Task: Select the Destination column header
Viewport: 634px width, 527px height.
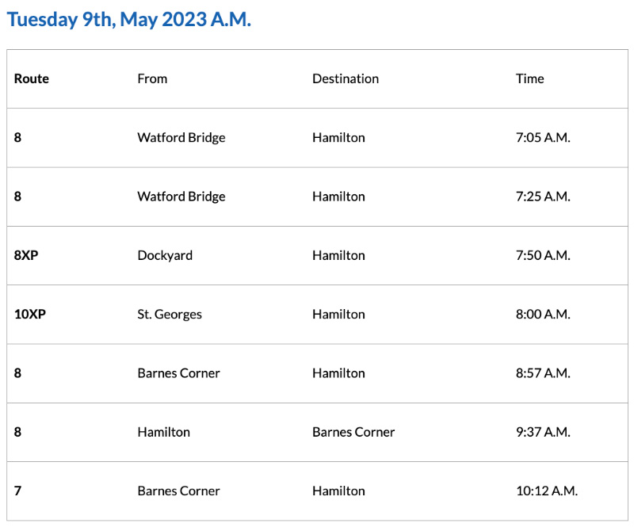Action: pos(346,78)
